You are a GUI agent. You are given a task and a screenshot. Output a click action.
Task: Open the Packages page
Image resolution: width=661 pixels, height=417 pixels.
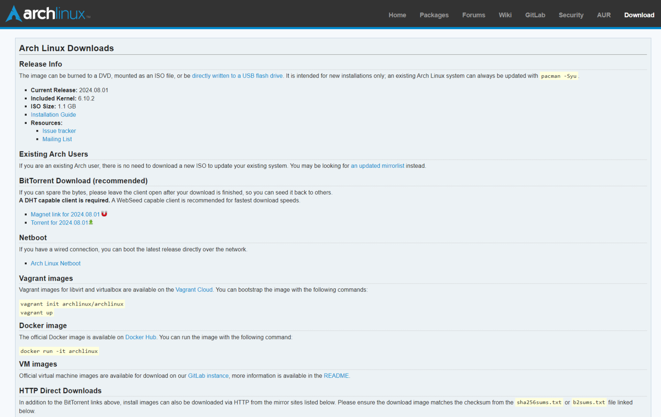[x=434, y=15]
